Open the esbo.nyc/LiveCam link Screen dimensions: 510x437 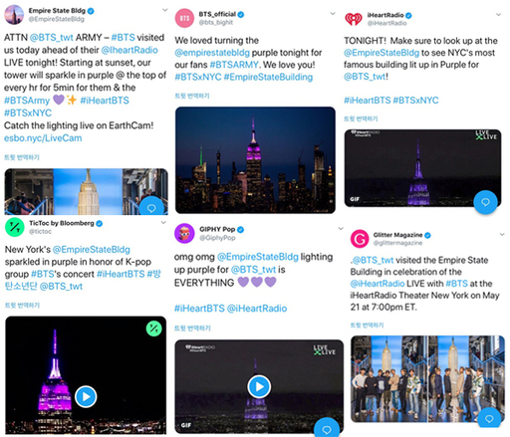point(43,138)
